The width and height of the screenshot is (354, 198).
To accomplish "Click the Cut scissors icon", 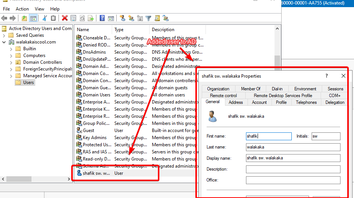I will point(45,18).
